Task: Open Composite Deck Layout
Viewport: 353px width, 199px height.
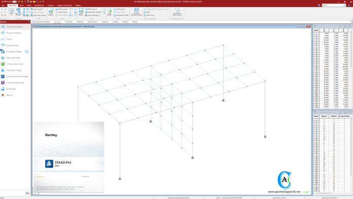Action: click(177, 12)
